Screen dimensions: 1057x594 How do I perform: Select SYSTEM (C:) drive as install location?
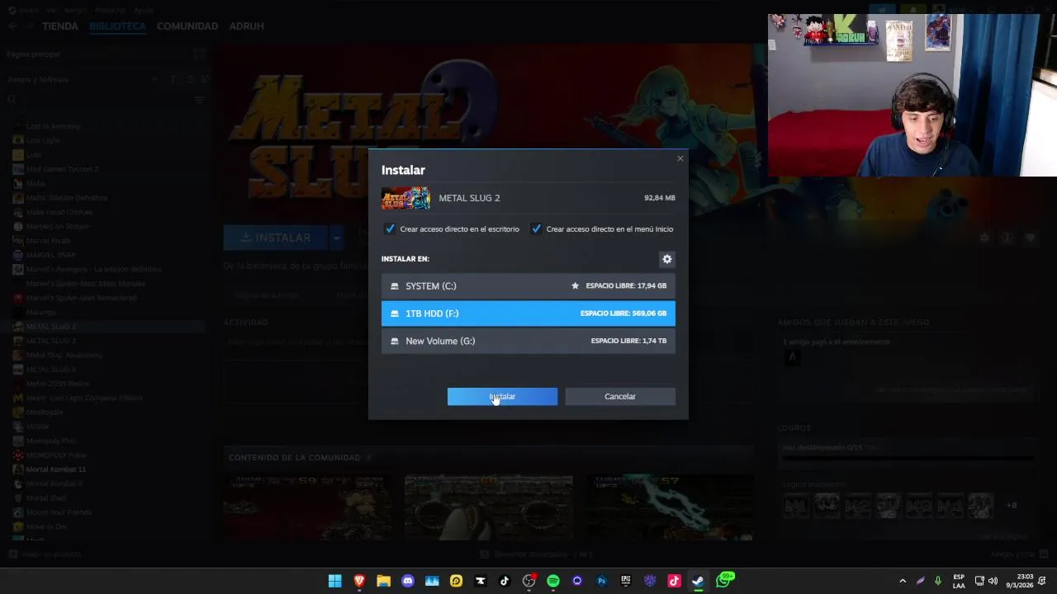528,286
